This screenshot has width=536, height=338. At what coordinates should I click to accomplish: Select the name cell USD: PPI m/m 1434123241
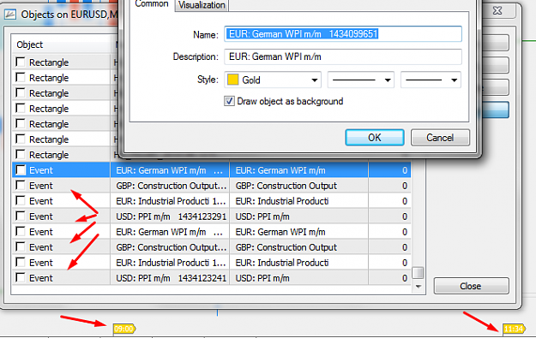(170, 278)
